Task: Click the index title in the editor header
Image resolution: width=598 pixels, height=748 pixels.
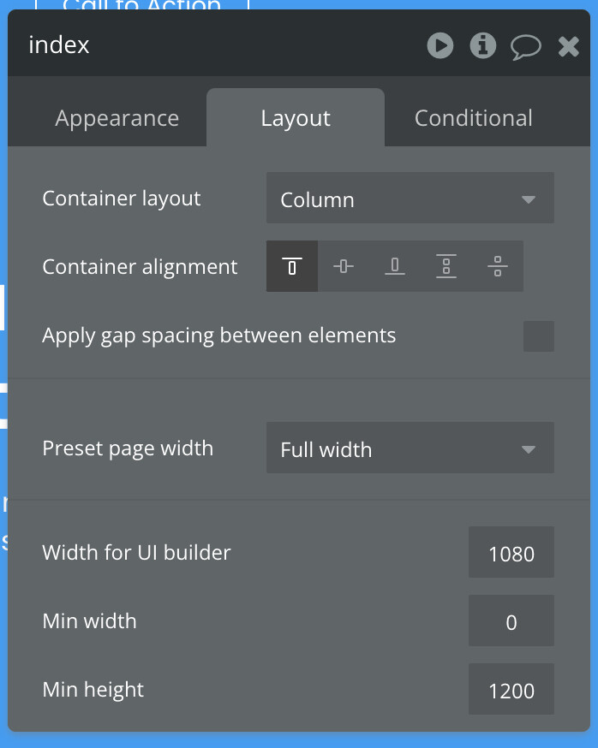Action: [59, 45]
